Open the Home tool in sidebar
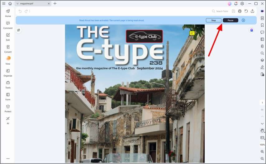Viewport: 266px width, 164px height. 8,13
